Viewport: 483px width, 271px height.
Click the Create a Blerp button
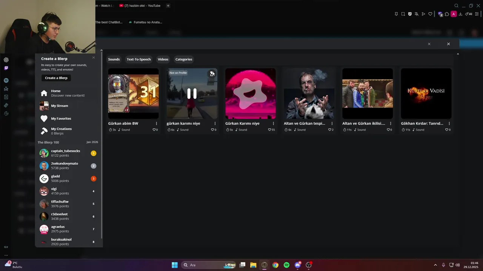click(x=56, y=78)
